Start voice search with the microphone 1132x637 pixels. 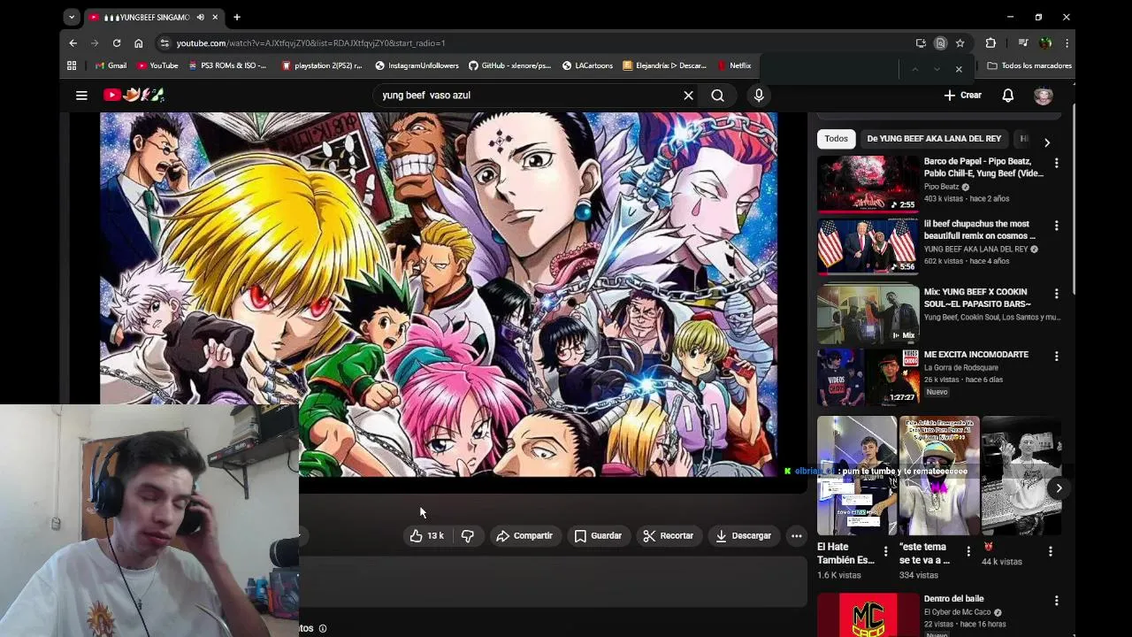tap(759, 95)
